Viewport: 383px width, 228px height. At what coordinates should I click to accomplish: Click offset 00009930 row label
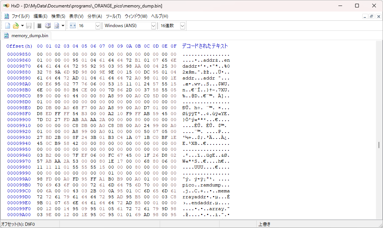coord(19,137)
